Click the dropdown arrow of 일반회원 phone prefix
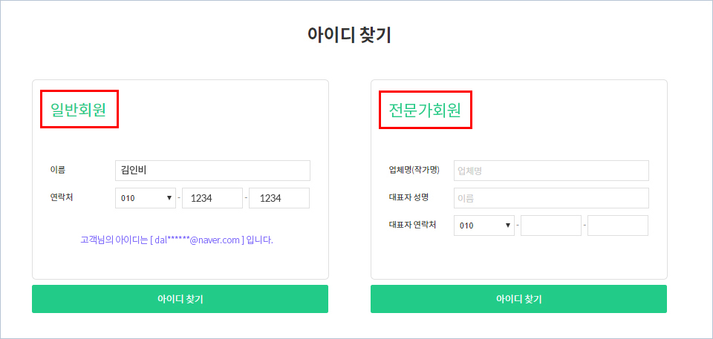Viewport: 713px width, 339px height. pos(169,198)
